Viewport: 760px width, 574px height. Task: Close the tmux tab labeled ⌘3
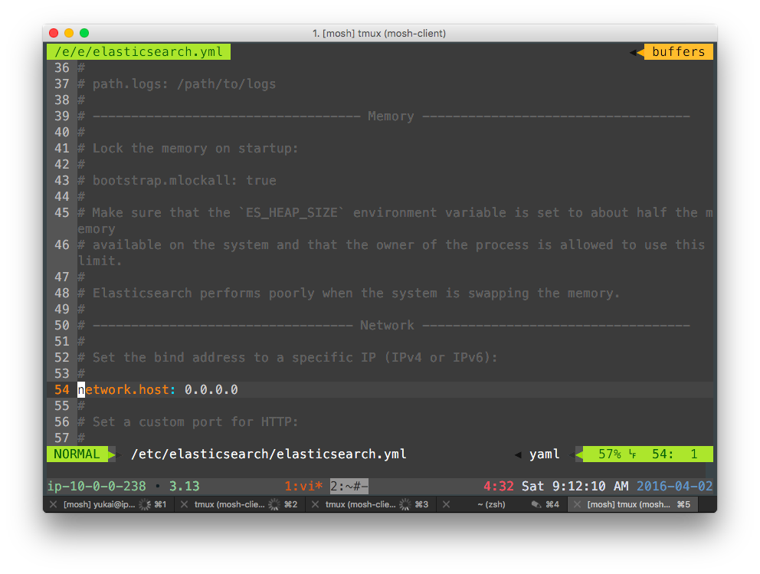[315, 505]
